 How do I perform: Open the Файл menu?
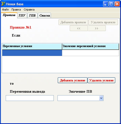point(5,10)
